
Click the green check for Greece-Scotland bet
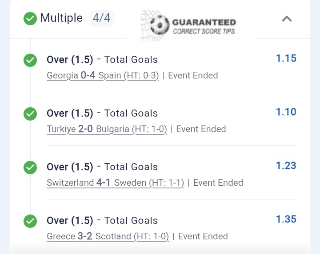pos(30,221)
